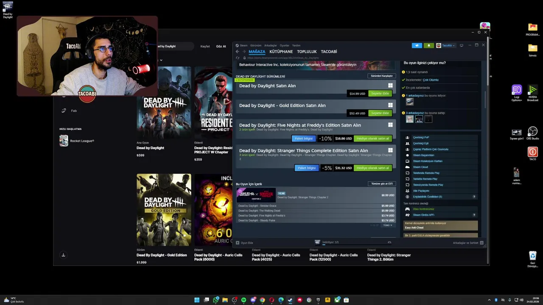This screenshot has width=543, height=305.
Task: Click Windows icon on Gold Edition row
Action: (x=390, y=105)
